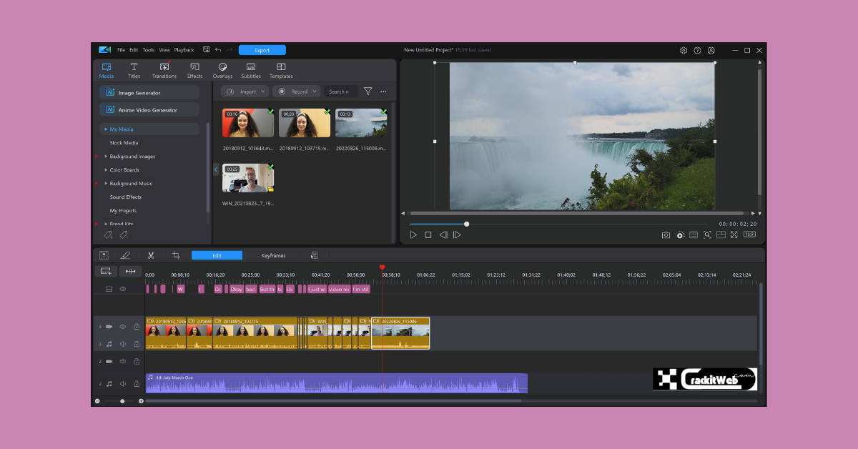Add a marker using the marker icon
The width and height of the screenshot is (858, 449).
click(x=104, y=255)
